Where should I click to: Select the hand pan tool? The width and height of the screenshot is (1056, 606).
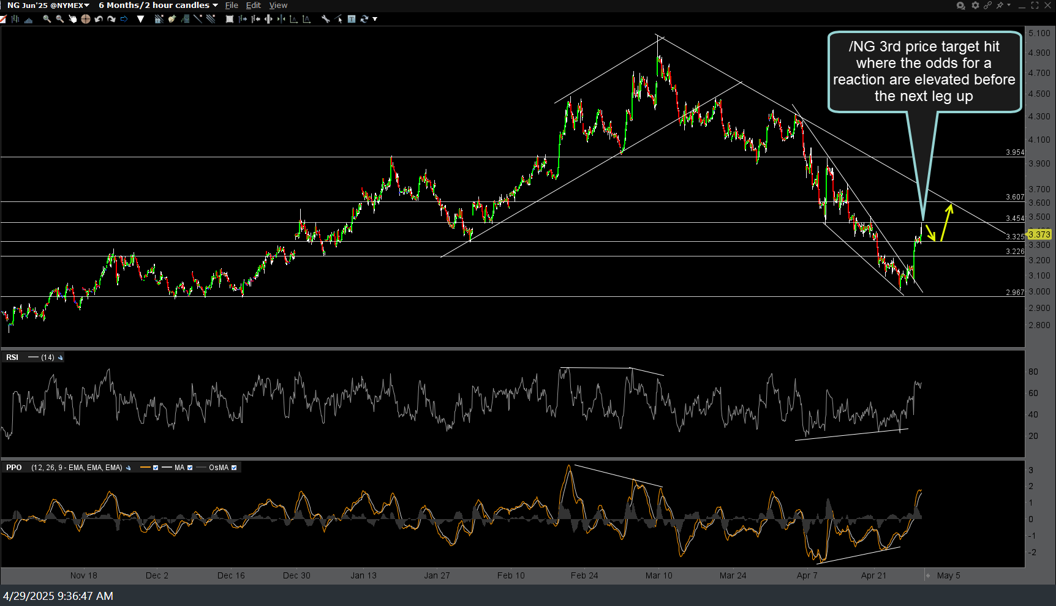(x=73, y=19)
